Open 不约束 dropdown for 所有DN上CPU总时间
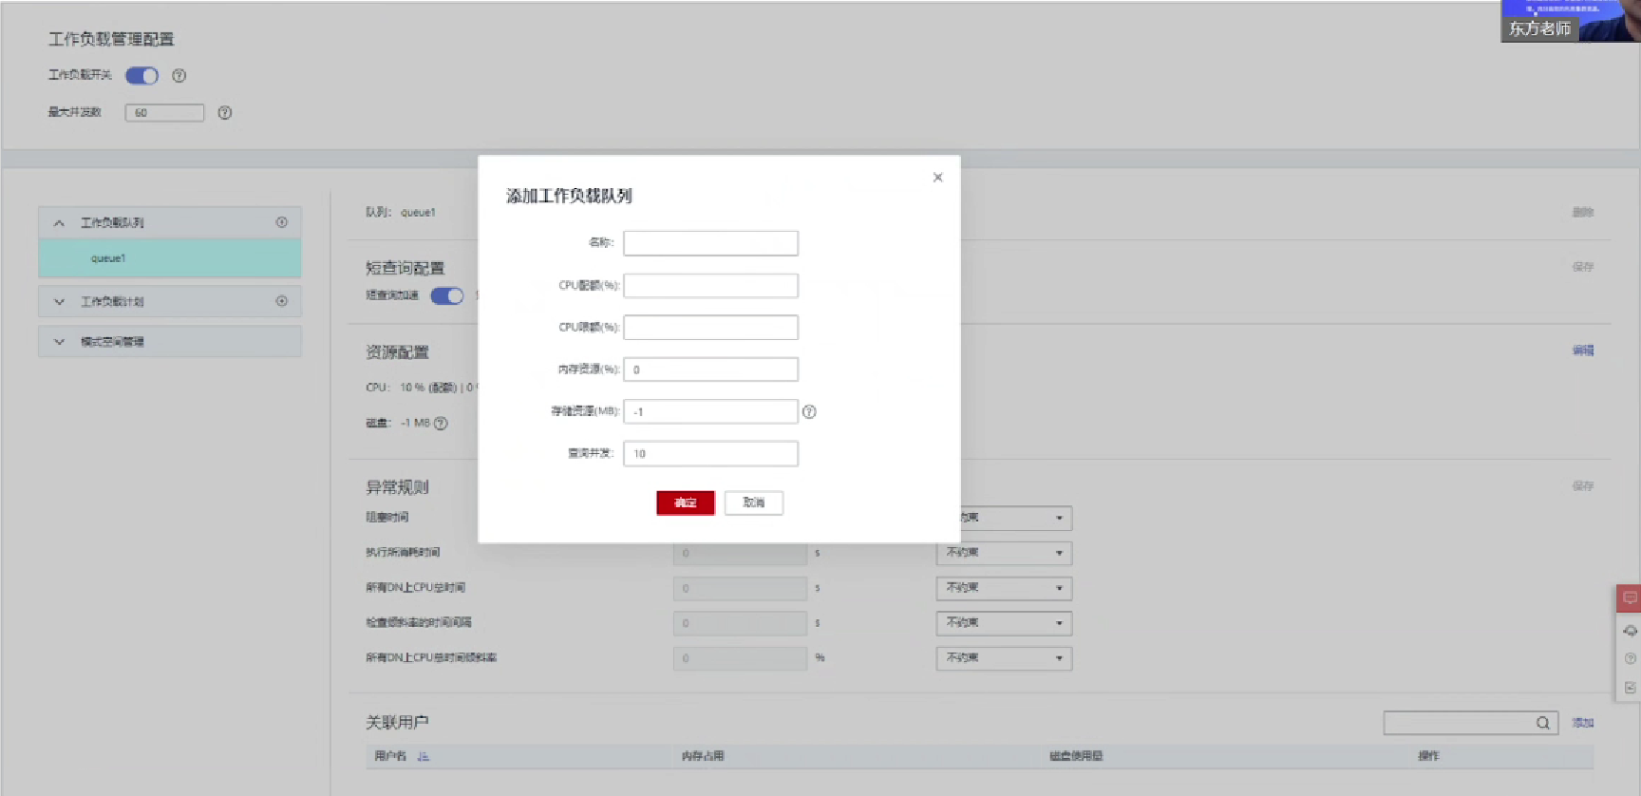 (x=1005, y=588)
